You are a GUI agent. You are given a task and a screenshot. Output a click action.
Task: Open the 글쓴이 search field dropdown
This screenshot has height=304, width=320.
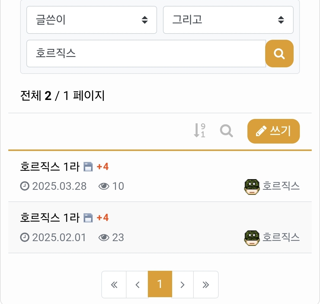pyautogui.click(x=92, y=20)
